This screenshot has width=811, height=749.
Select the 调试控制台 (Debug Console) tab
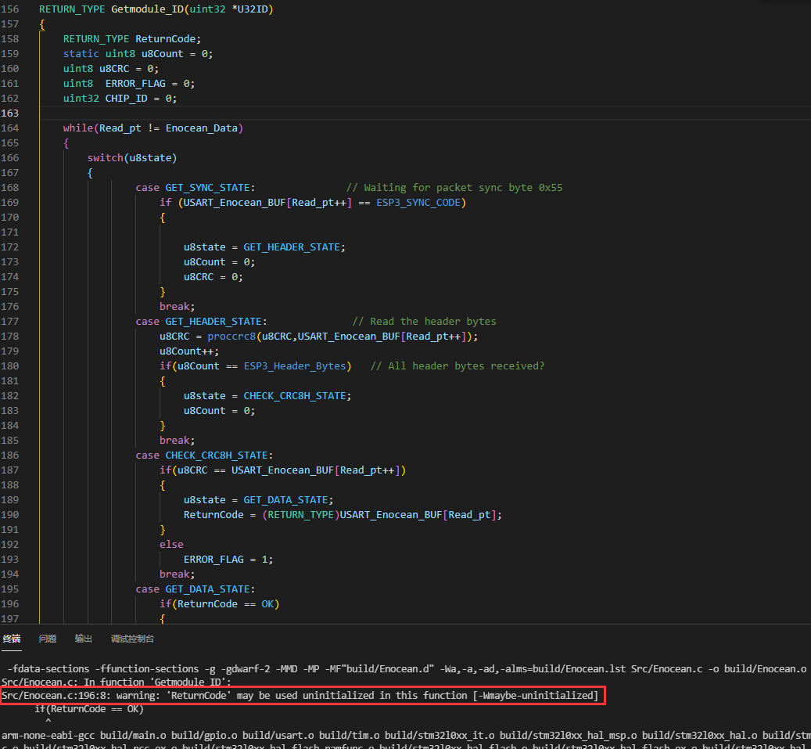132,639
